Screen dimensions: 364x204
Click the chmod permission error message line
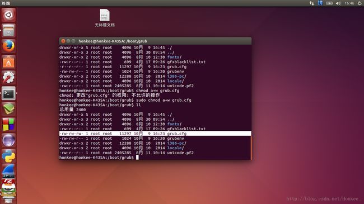click(x=110, y=95)
